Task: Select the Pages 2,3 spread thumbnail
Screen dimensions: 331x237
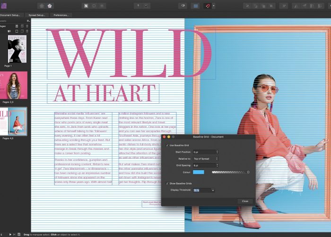Action: pos(14,85)
